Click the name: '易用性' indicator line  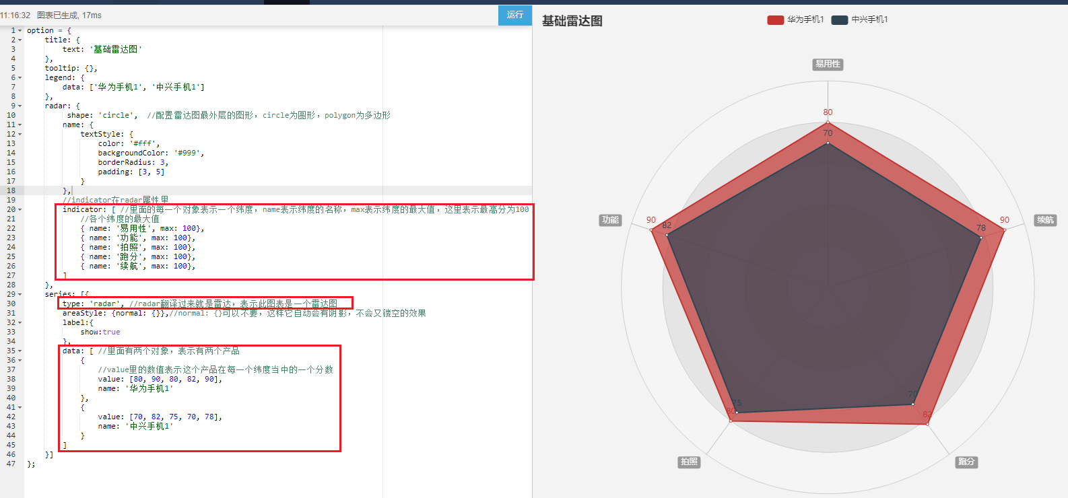pyautogui.click(x=142, y=229)
